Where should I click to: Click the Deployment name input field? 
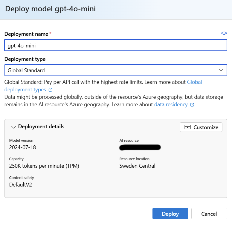[116, 45]
